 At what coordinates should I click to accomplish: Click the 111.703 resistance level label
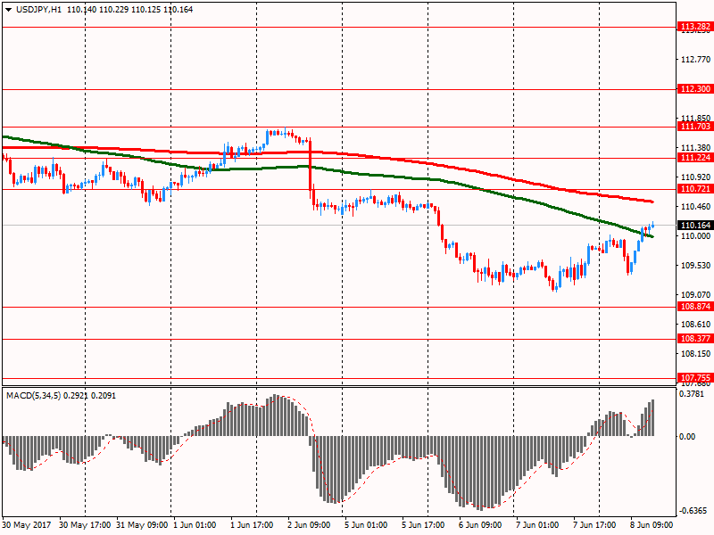pyautogui.click(x=695, y=127)
